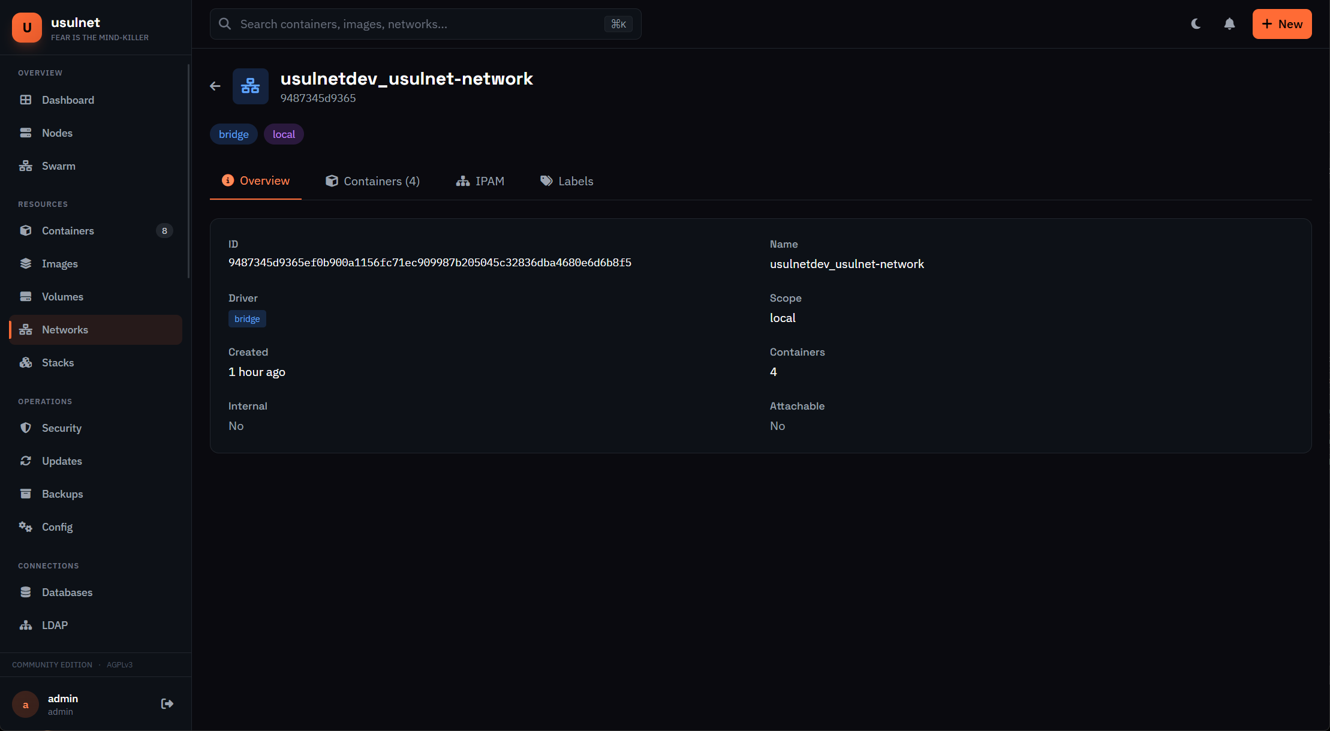Image resolution: width=1330 pixels, height=731 pixels.
Task: Open the Databases section
Action: 67,592
